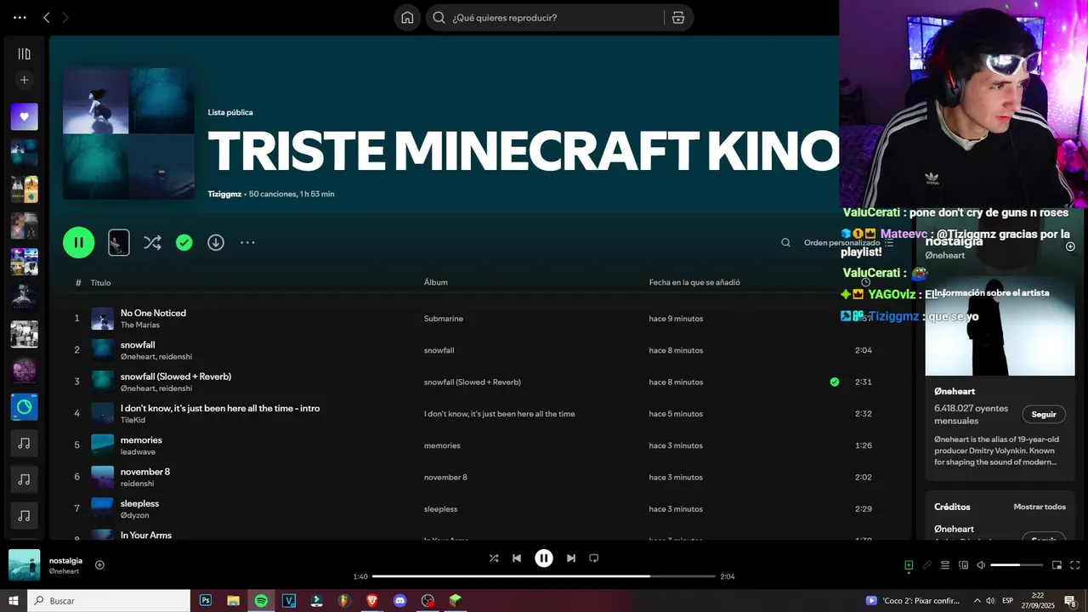Toggle the Now Playing view icon

909,565
